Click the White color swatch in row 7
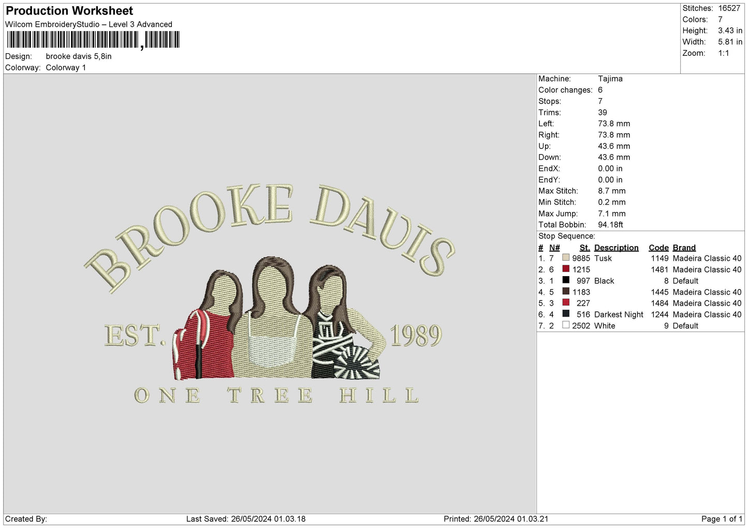This screenshot has width=748, height=528. 566,325
